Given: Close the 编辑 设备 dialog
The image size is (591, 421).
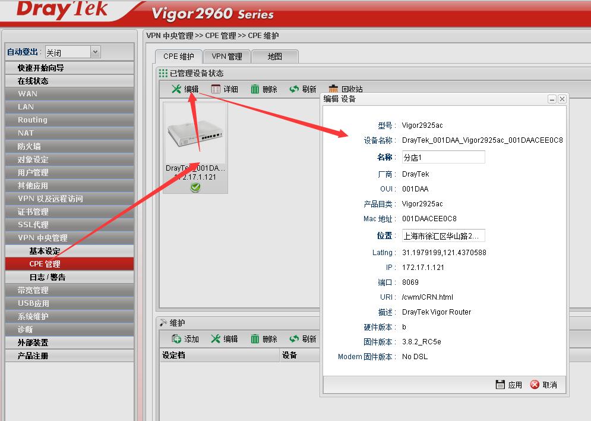Looking at the screenshot, I should coord(562,99).
